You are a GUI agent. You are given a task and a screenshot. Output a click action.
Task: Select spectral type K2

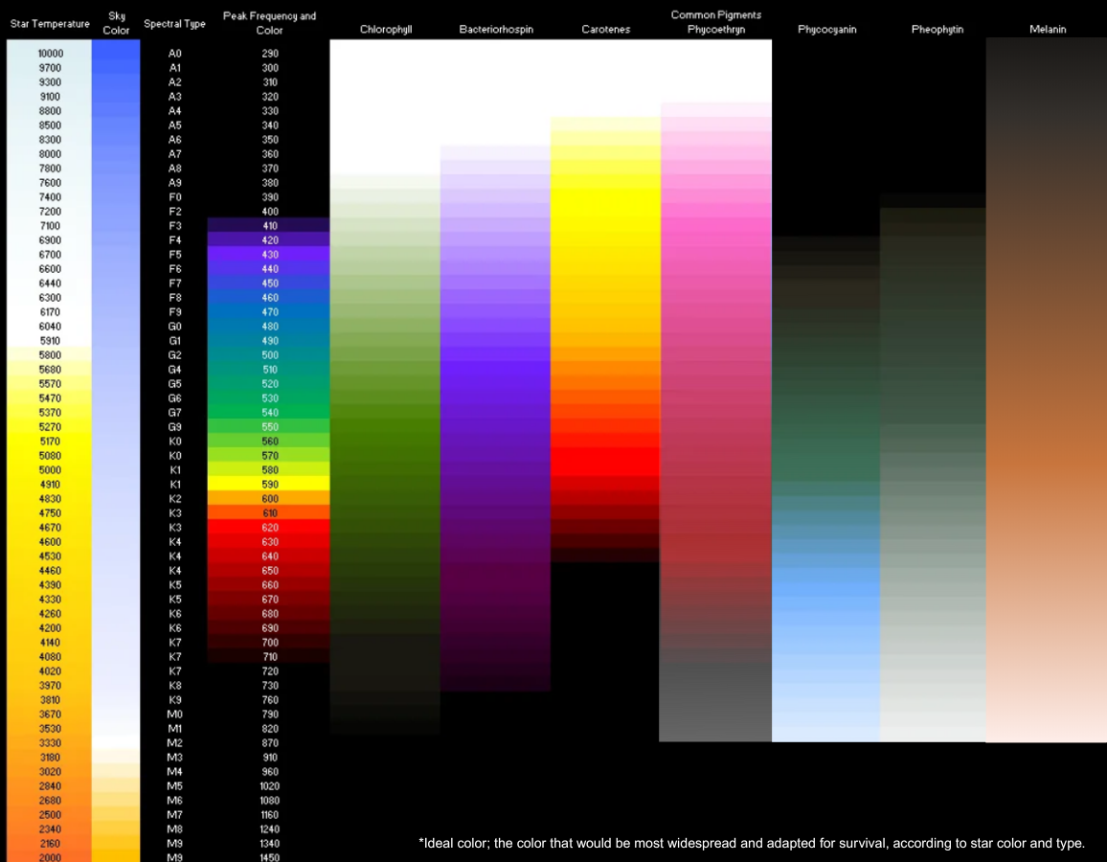[x=174, y=499]
